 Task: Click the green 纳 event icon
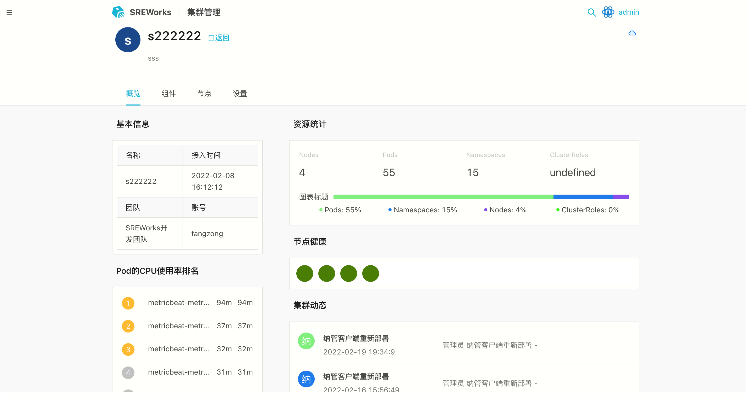point(306,341)
